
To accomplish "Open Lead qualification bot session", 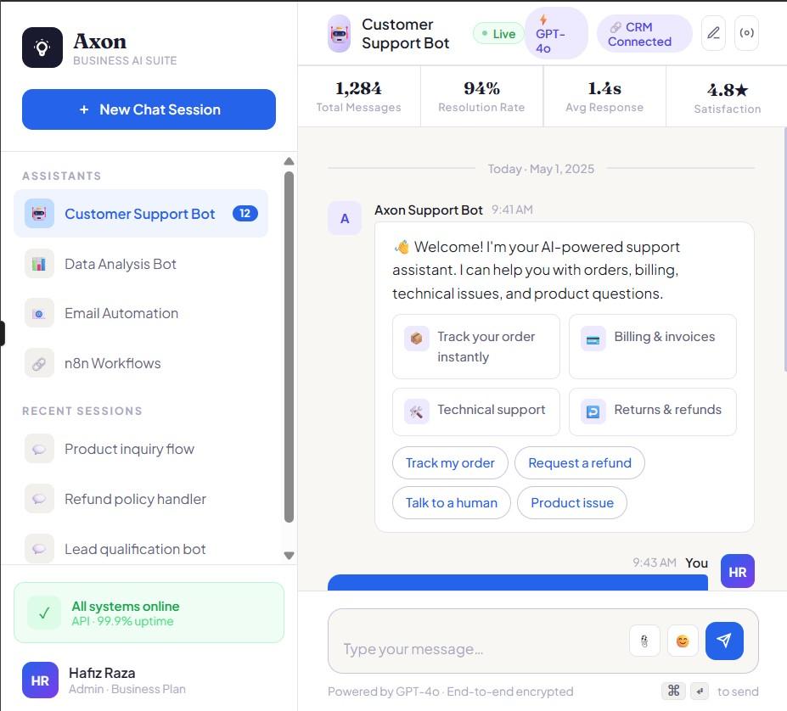I will pyautogui.click(x=141, y=548).
